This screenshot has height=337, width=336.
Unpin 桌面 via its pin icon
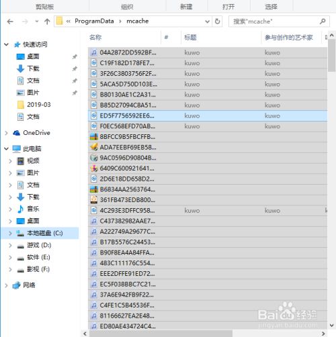pos(75,56)
